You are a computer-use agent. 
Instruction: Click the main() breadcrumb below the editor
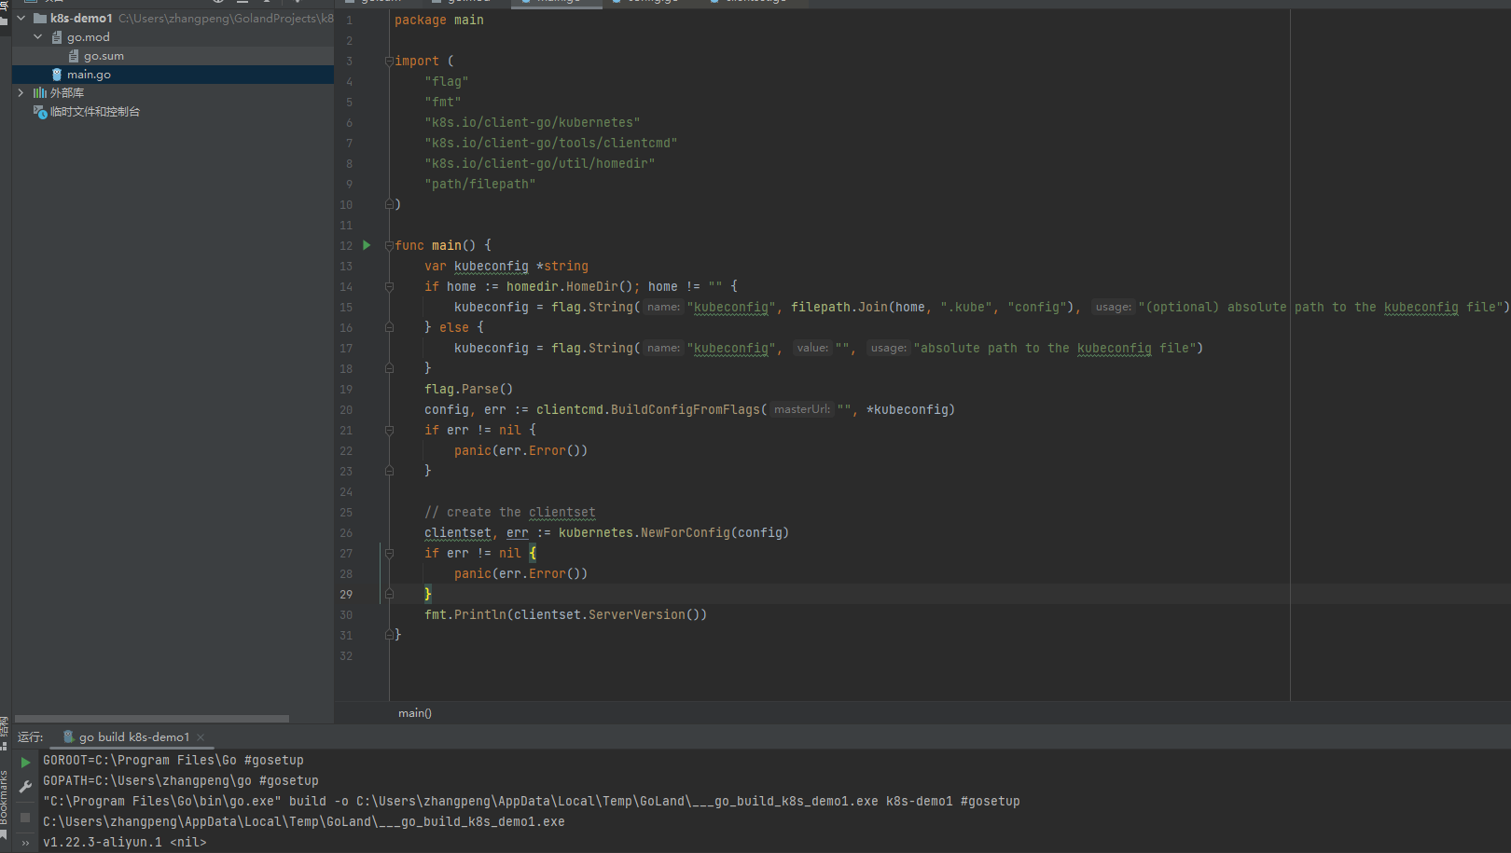[415, 713]
